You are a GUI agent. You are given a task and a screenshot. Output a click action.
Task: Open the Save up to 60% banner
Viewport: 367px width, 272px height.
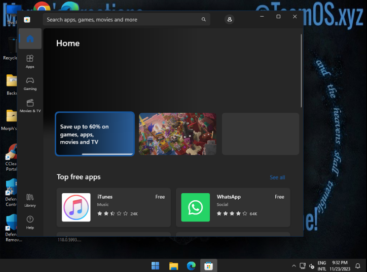pyautogui.click(x=95, y=134)
